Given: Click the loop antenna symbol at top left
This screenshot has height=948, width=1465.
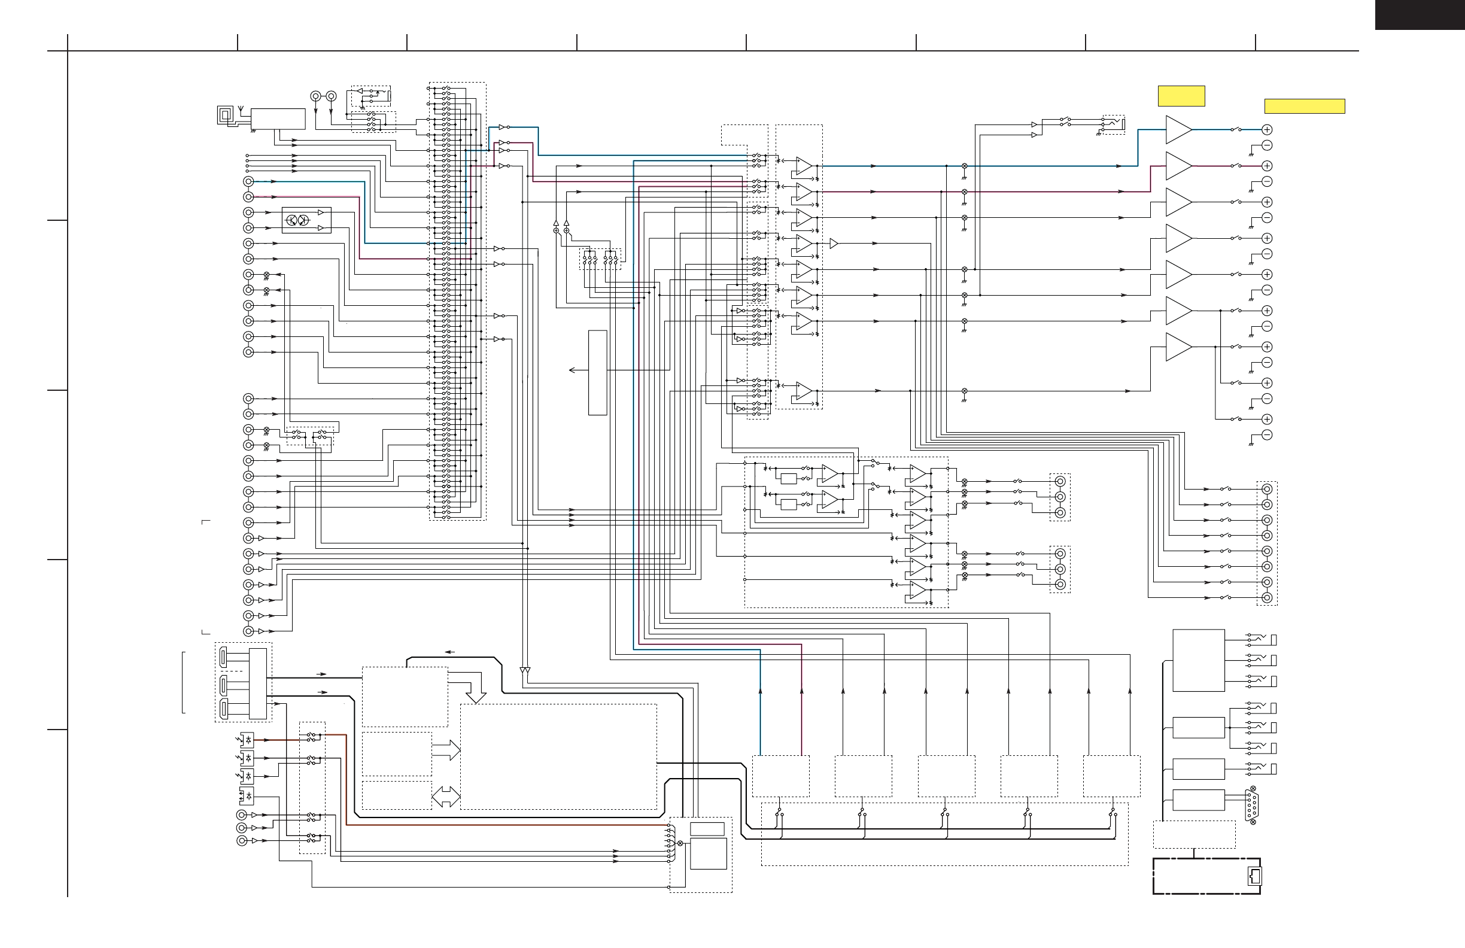Looking at the screenshot, I should tap(227, 115).
